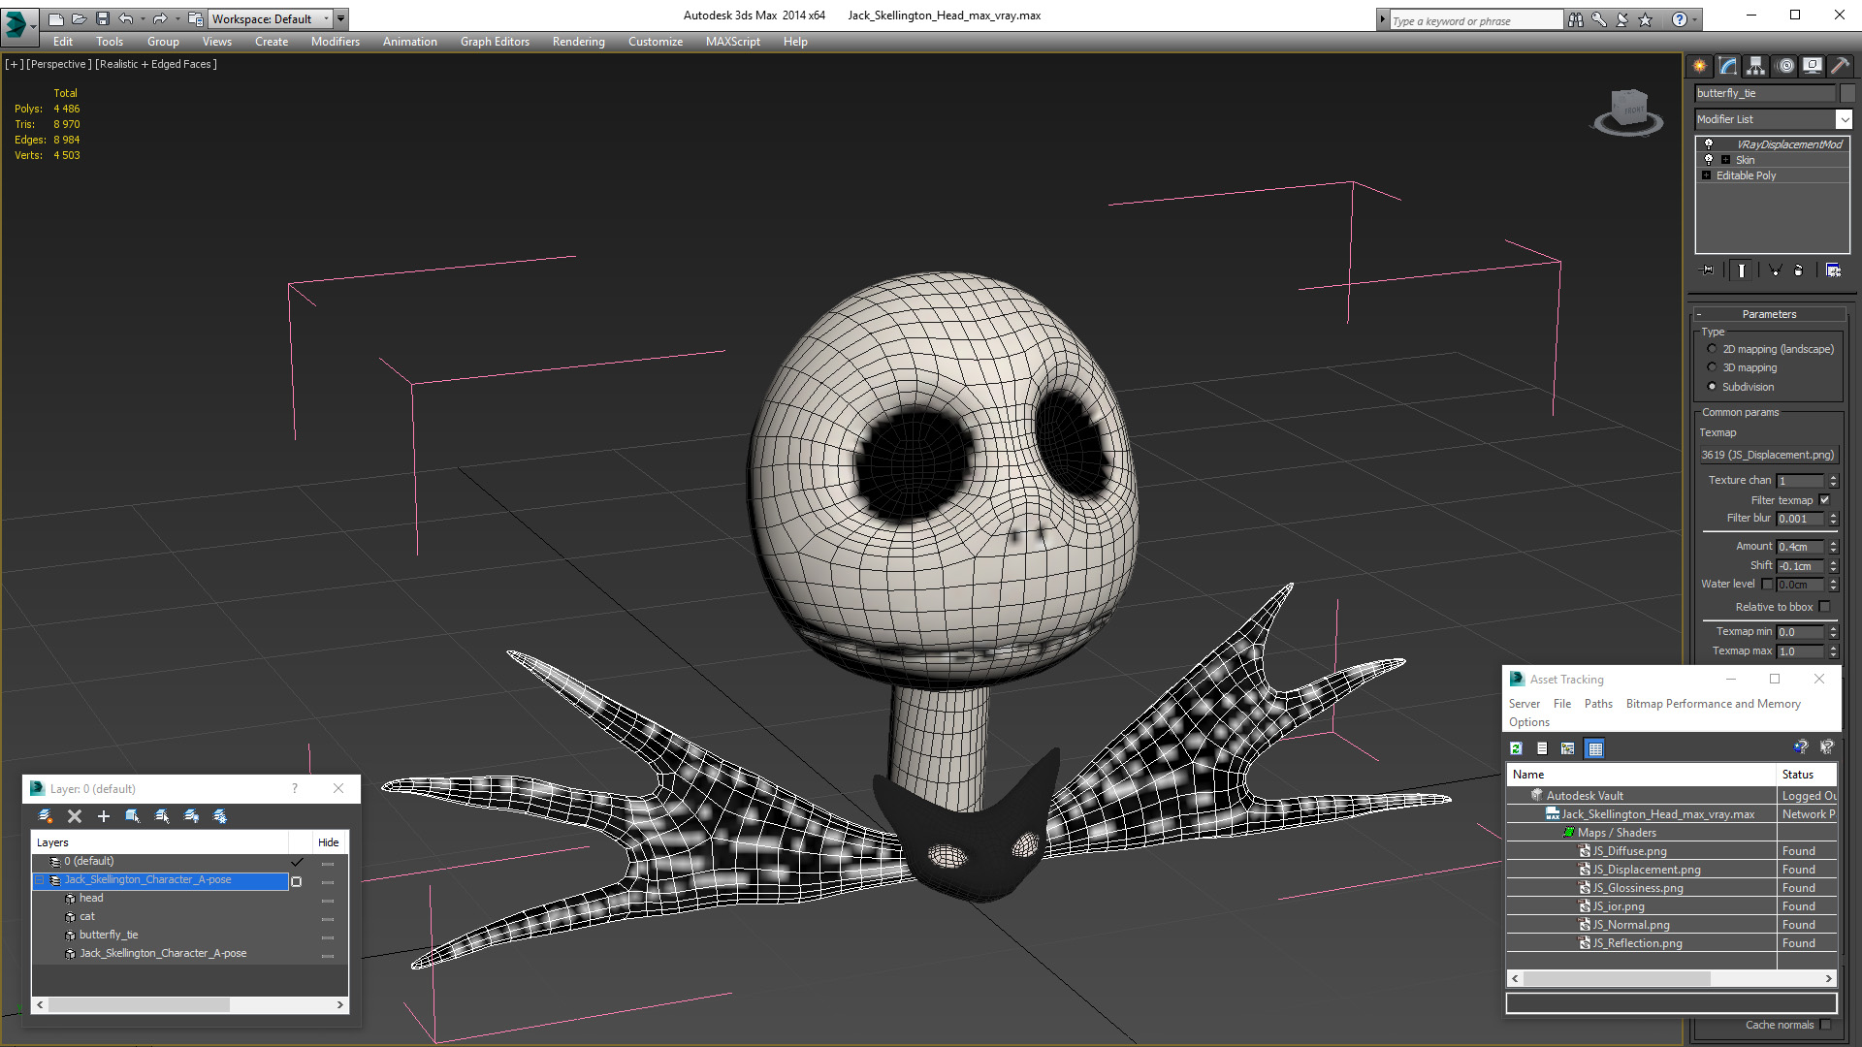This screenshot has height=1047, width=1862.
Task: Open the Motion command panel tab
Action: click(x=1785, y=66)
